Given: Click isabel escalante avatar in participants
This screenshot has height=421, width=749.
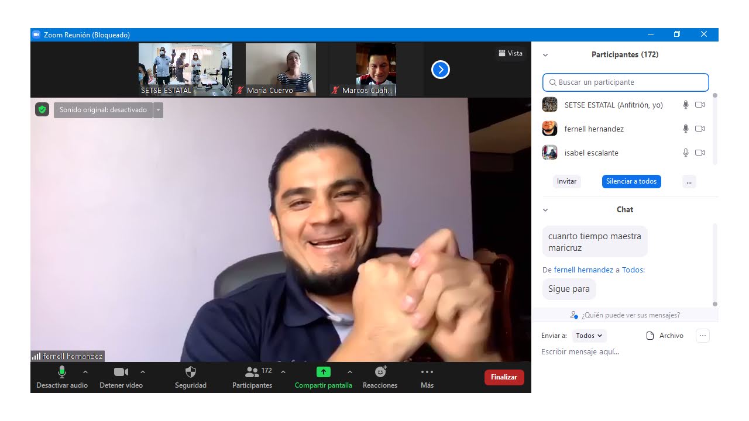Looking at the screenshot, I should pyautogui.click(x=549, y=153).
